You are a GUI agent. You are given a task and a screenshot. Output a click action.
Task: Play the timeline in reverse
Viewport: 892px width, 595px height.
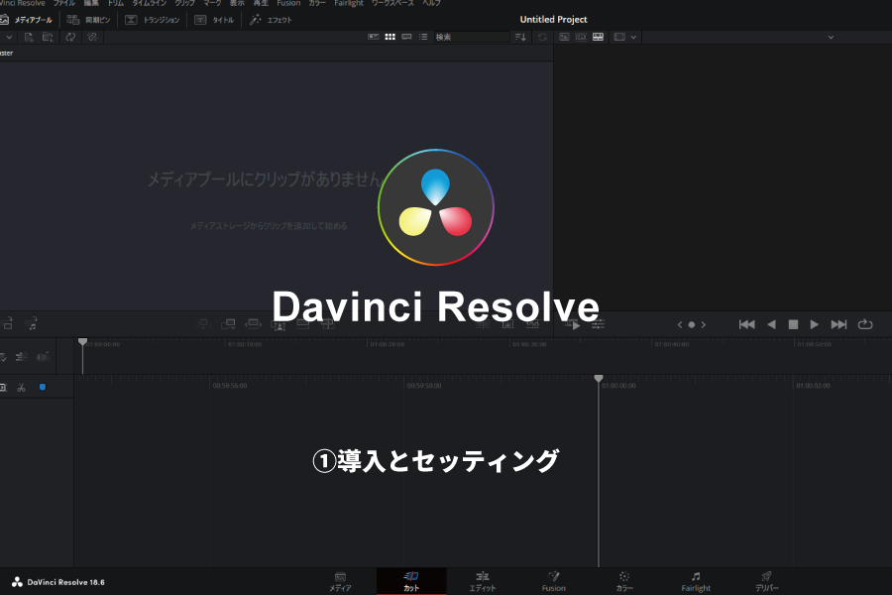click(x=771, y=324)
